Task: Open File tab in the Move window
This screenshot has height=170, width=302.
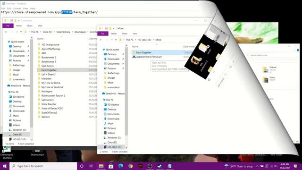Action: coord(103,34)
